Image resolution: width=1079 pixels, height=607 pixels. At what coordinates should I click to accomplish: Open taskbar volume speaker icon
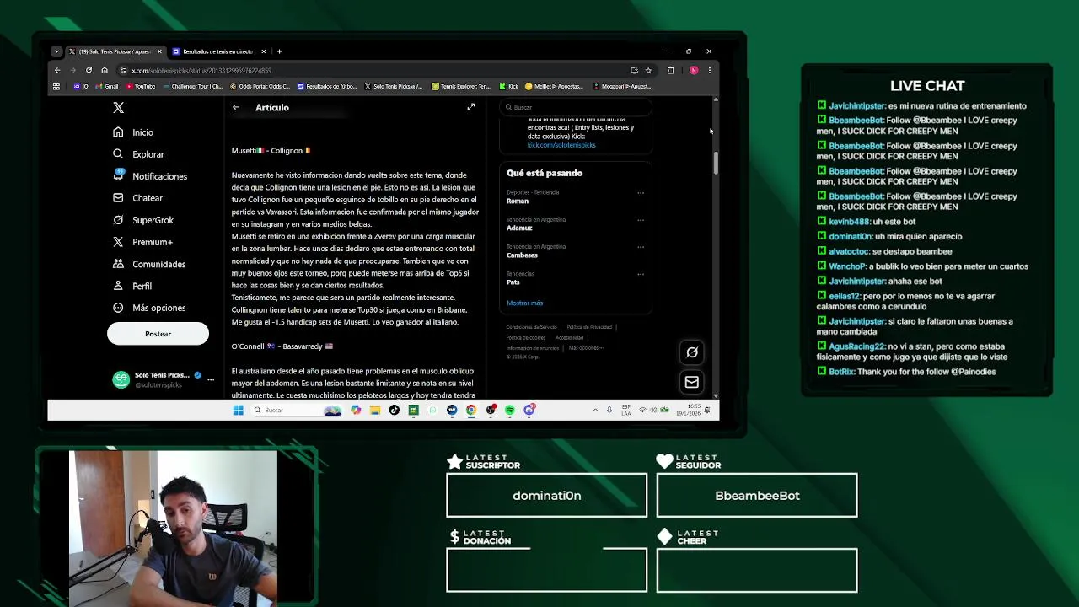pos(653,410)
